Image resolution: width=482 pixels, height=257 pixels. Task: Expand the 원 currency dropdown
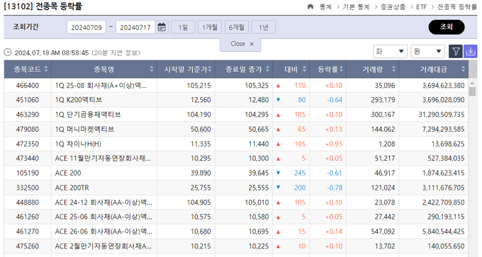click(x=427, y=51)
